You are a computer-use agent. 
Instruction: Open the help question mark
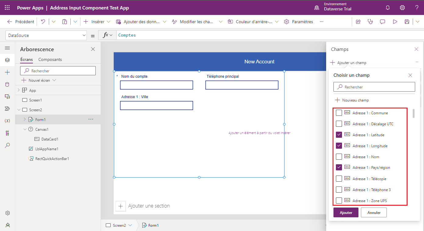[x=417, y=8]
